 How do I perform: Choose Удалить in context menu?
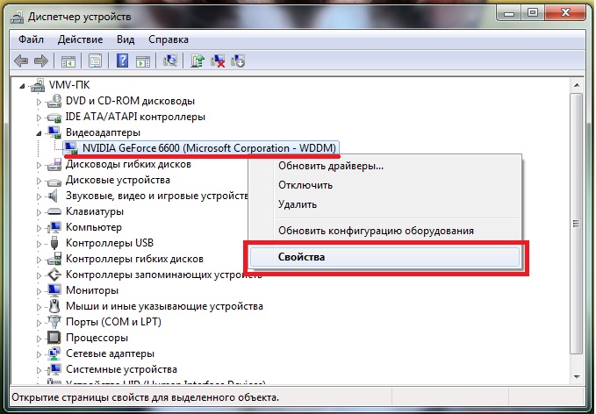(385, 204)
